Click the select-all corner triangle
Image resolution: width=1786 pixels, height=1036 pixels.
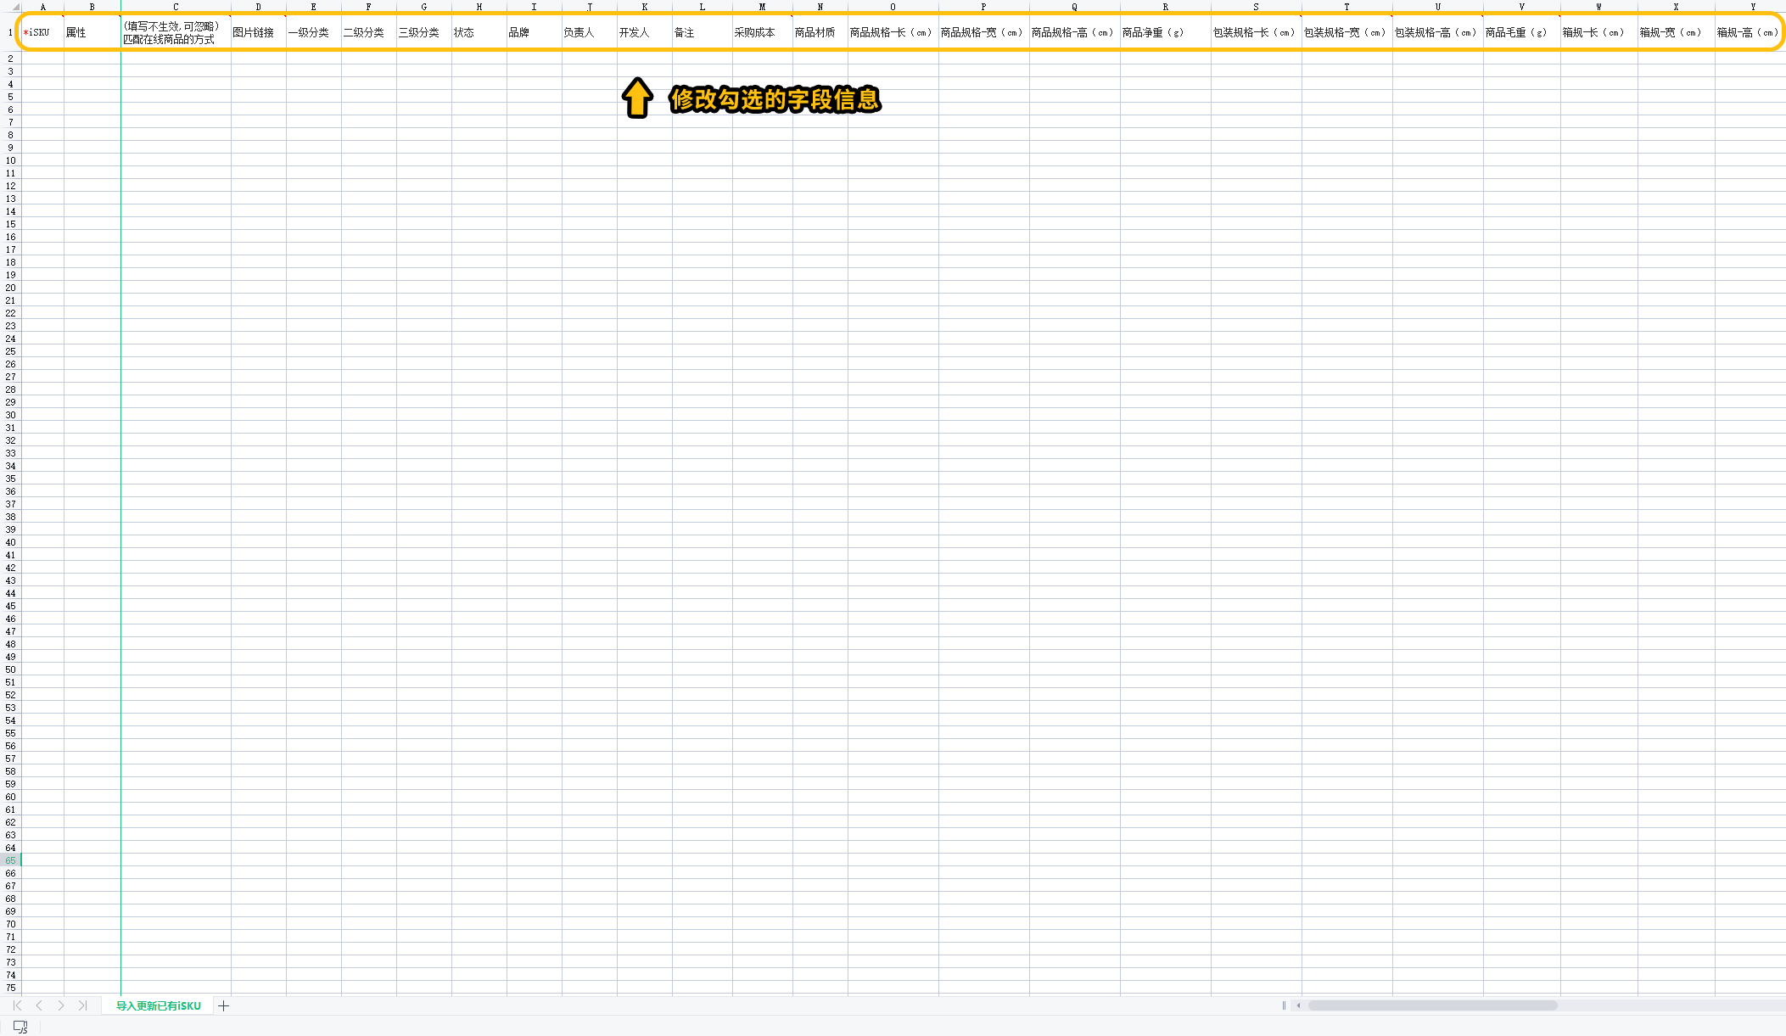15,7
